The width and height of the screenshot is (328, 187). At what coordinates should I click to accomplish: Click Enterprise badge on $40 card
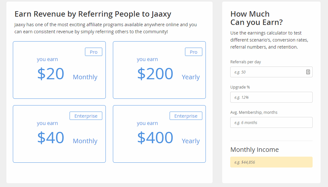pos(86,116)
